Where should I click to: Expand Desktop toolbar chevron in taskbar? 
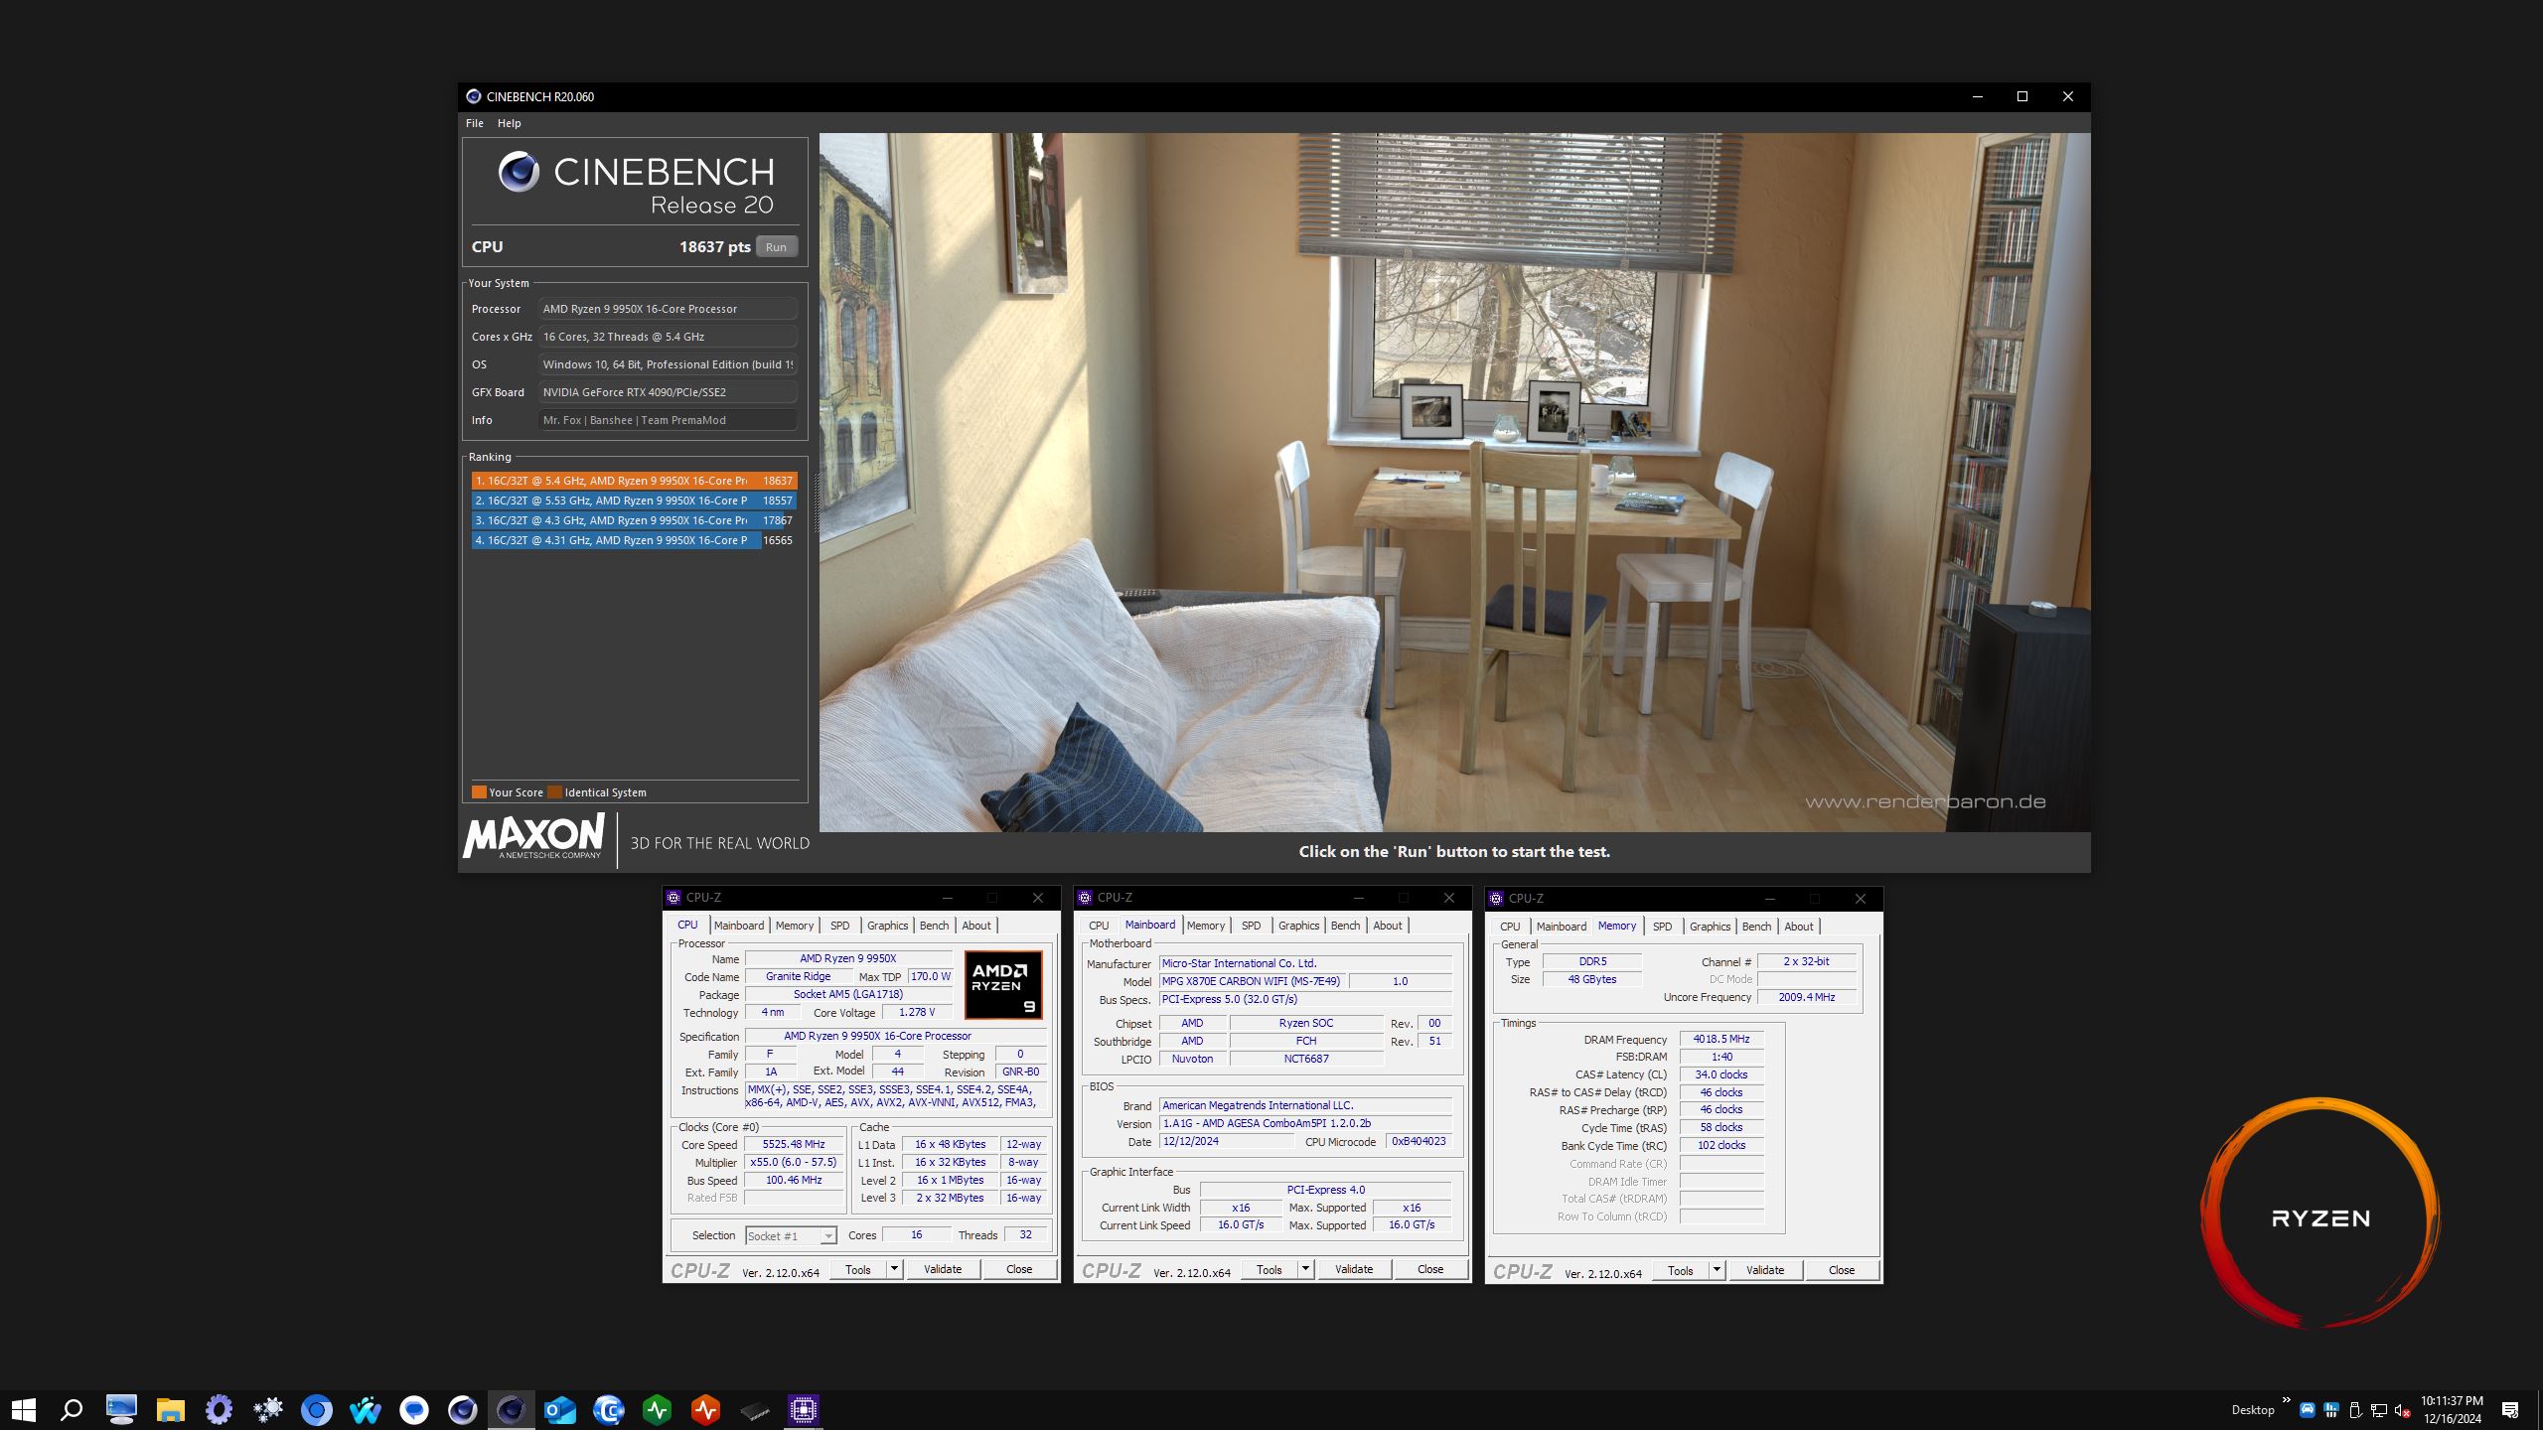(2286, 1401)
